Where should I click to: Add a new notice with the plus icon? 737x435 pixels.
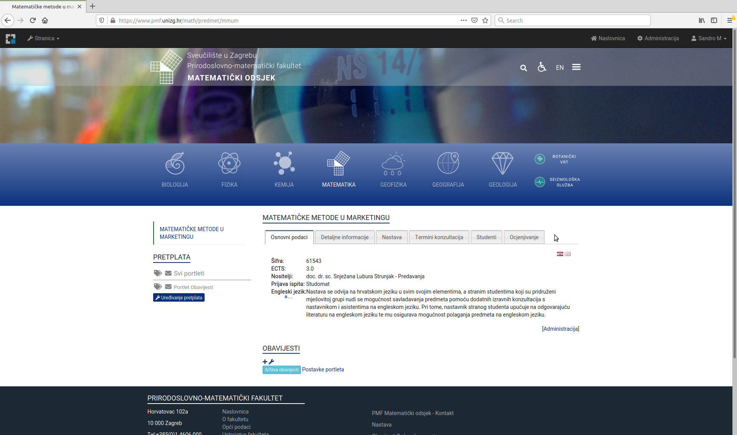[265, 361]
